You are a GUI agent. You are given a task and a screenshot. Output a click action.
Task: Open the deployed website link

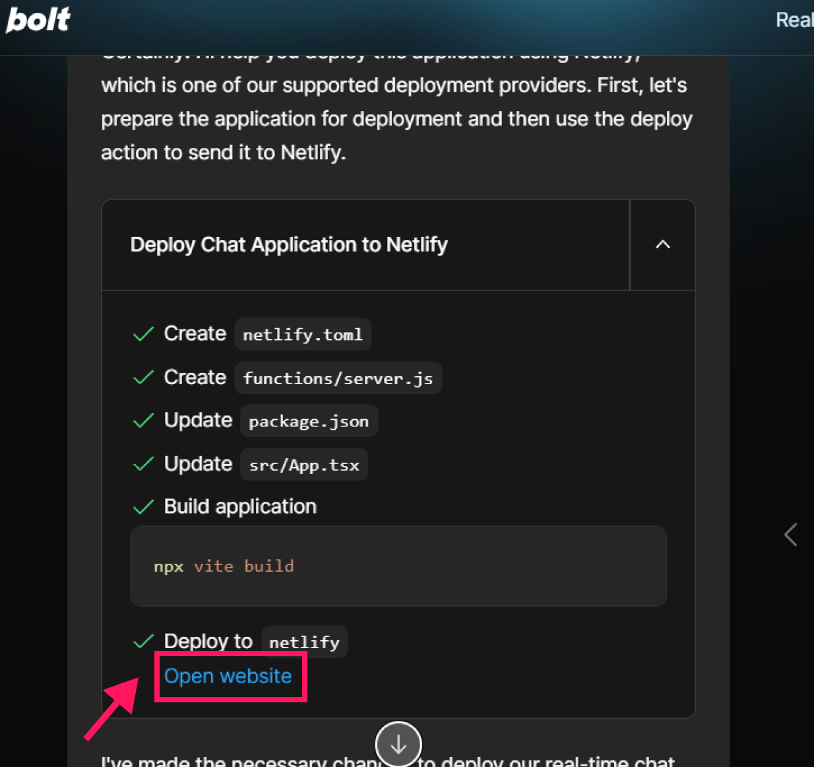(x=228, y=677)
